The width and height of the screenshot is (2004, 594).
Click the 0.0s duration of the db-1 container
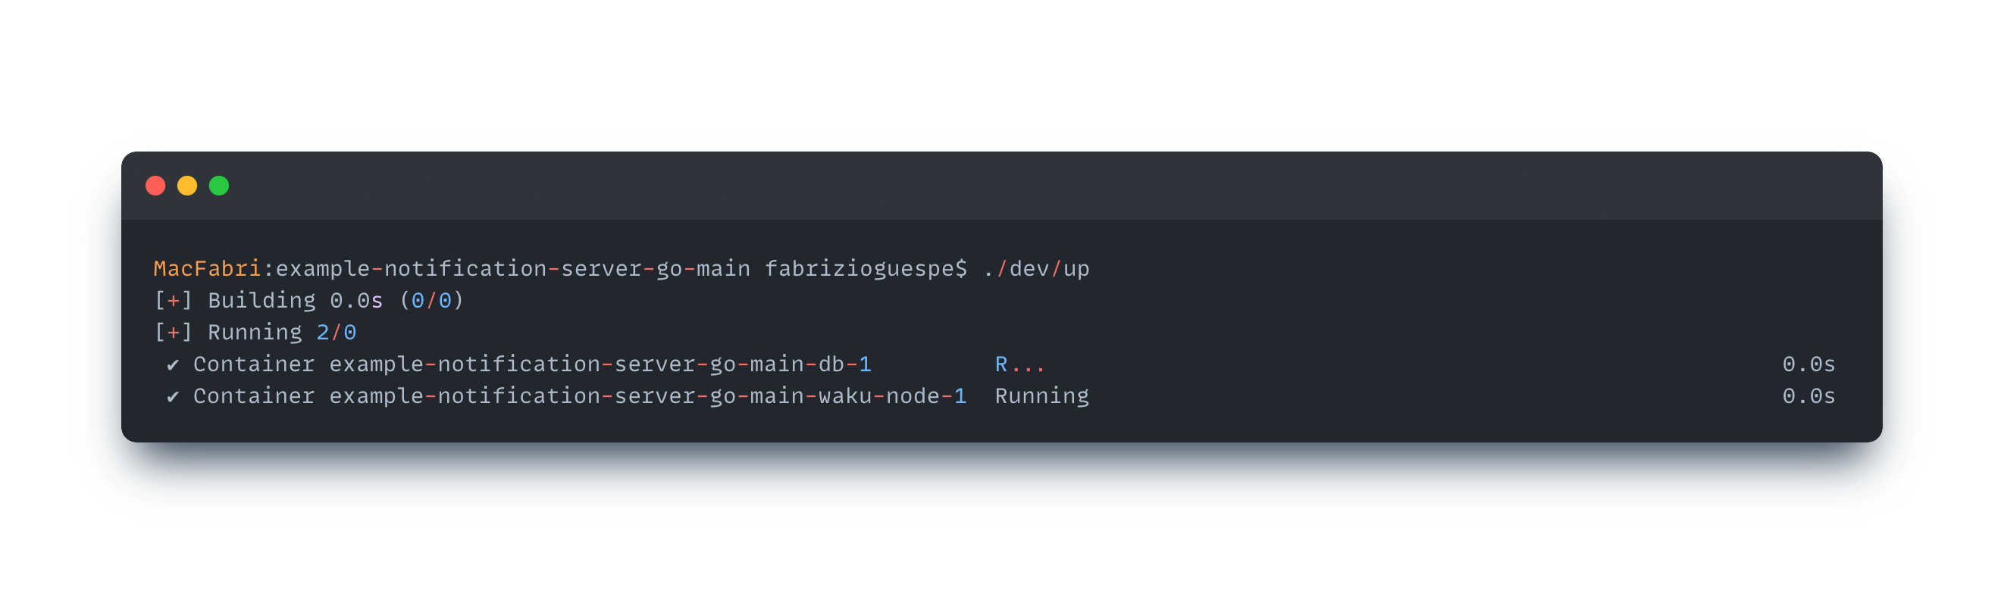[x=1808, y=363]
